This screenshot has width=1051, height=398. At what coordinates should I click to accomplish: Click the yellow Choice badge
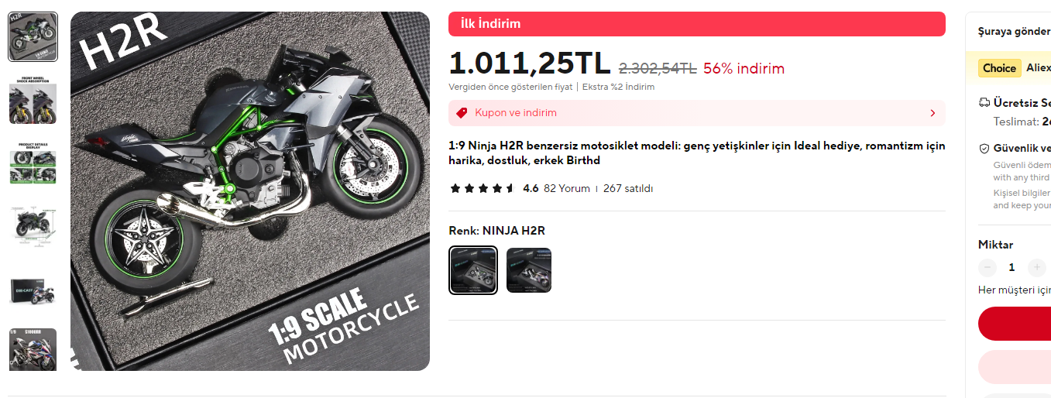coord(999,68)
